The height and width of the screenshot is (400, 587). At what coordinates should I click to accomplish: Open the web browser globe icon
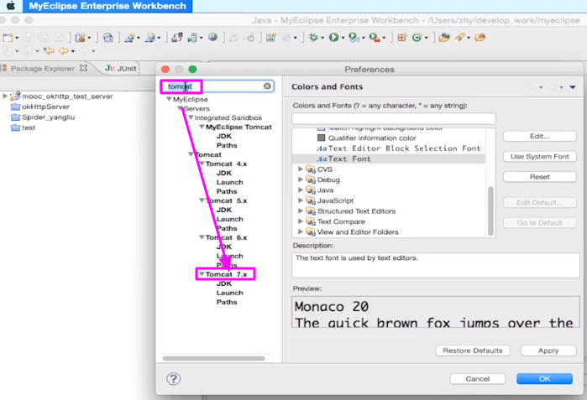point(212,38)
